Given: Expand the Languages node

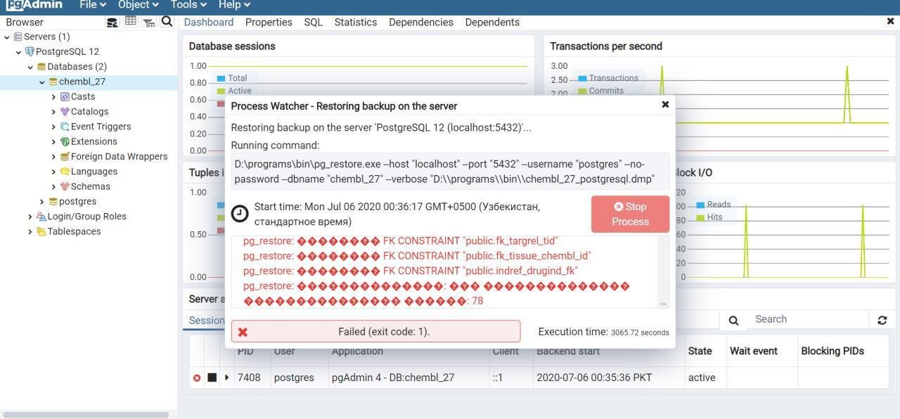Looking at the screenshot, I should (53, 172).
